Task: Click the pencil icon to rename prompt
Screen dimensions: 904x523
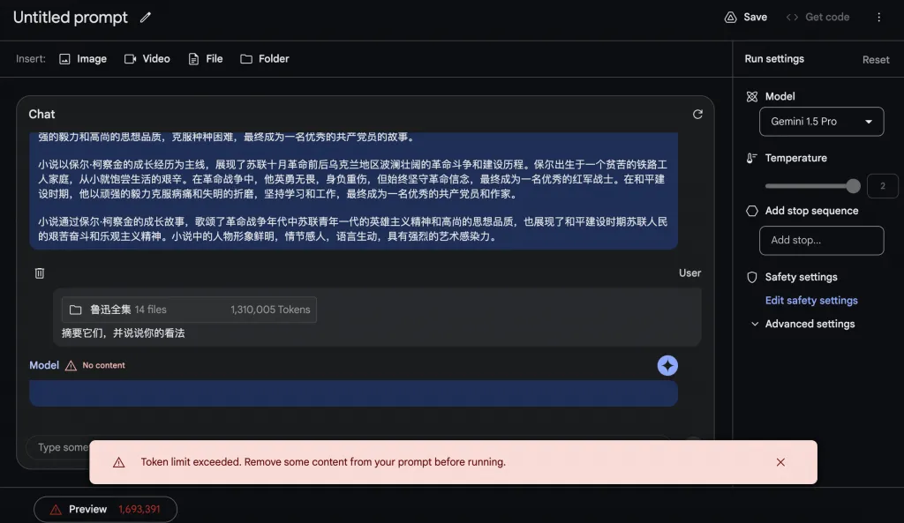Action: point(146,18)
